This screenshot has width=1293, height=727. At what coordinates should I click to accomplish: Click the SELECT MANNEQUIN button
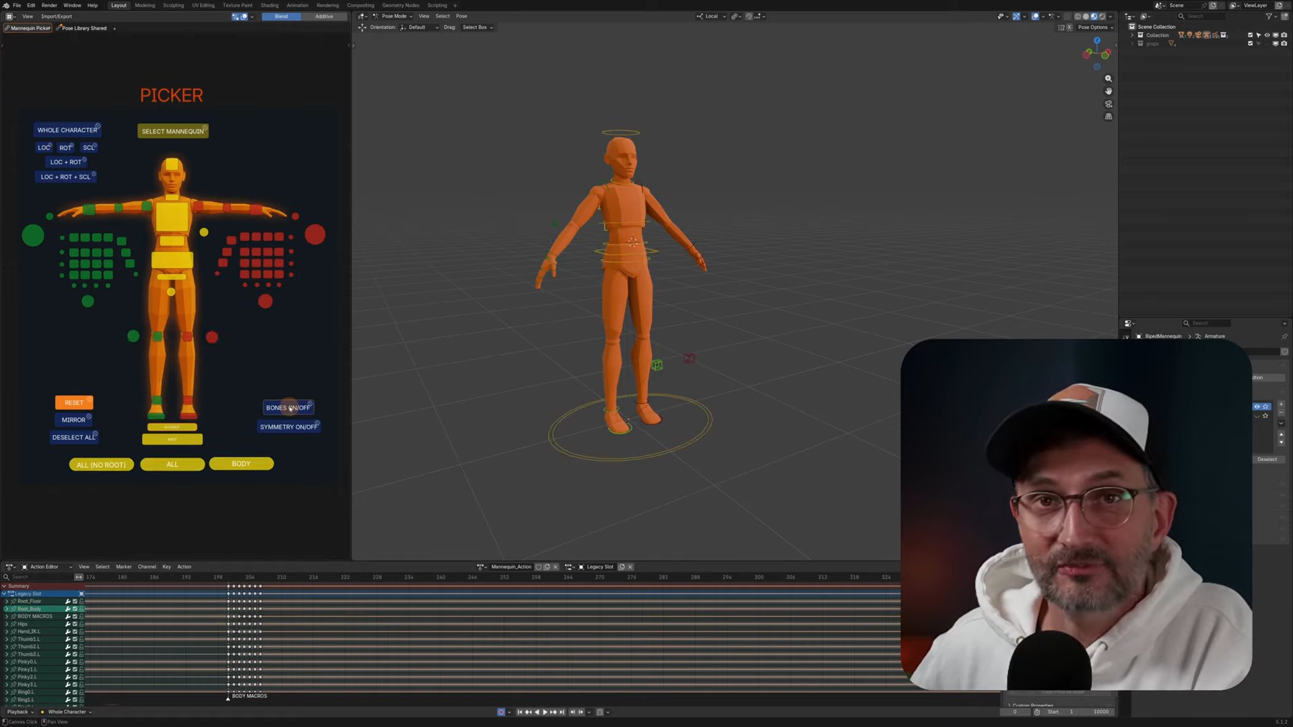(x=172, y=131)
